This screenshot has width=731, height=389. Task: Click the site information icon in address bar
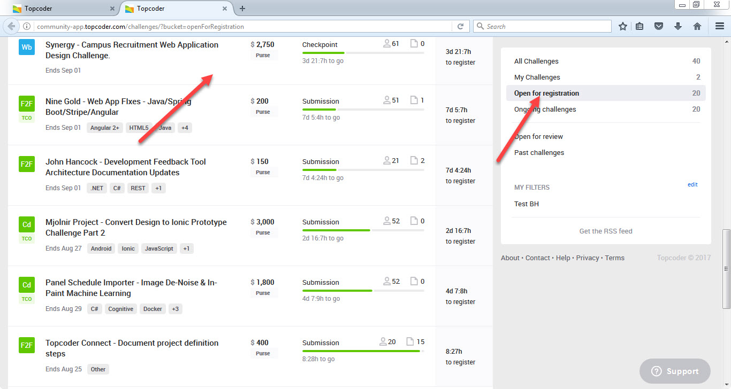(27, 26)
